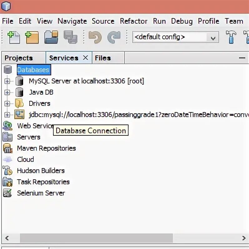Click the jdbc connection node icon
The height and width of the screenshot is (249, 249).
19,115
